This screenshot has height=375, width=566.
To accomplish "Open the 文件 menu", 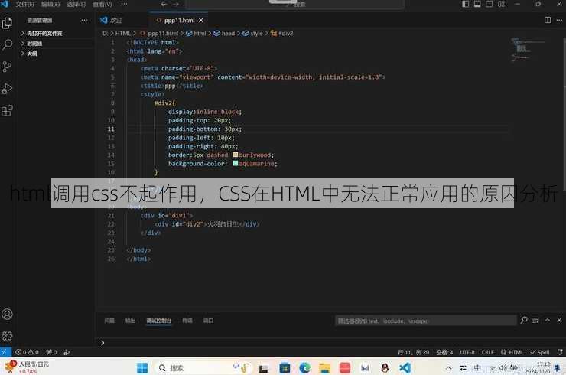I will 25,5.
